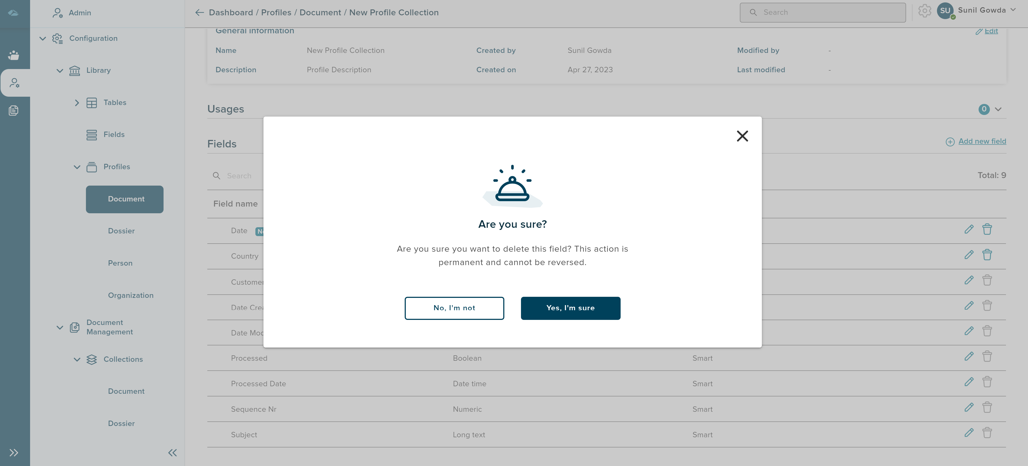The width and height of the screenshot is (1028, 466).
Task: Select Dossier under Profiles
Action: point(121,231)
